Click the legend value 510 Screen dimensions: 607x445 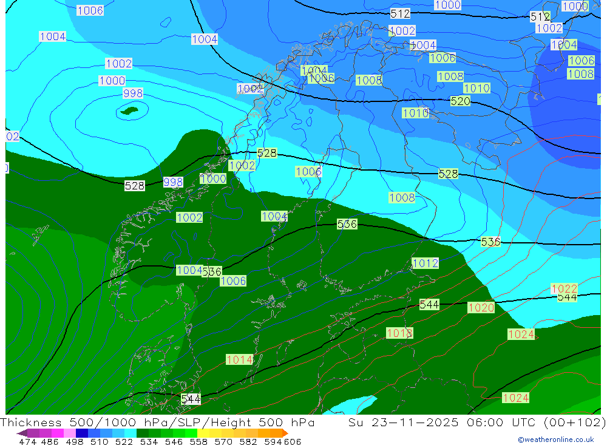point(100,441)
